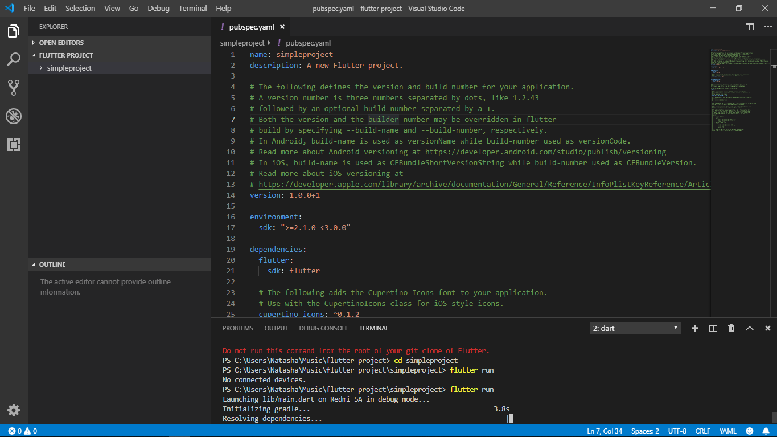Maximize the terminal panel with the chevron
The height and width of the screenshot is (437, 777).
(x=749, y=328)
